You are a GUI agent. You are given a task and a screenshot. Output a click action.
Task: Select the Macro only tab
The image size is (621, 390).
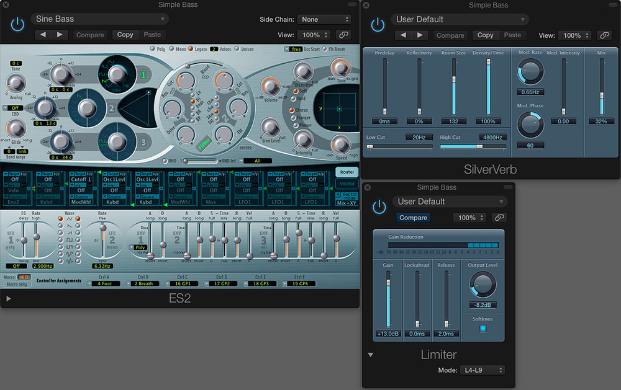coord(17,284)
